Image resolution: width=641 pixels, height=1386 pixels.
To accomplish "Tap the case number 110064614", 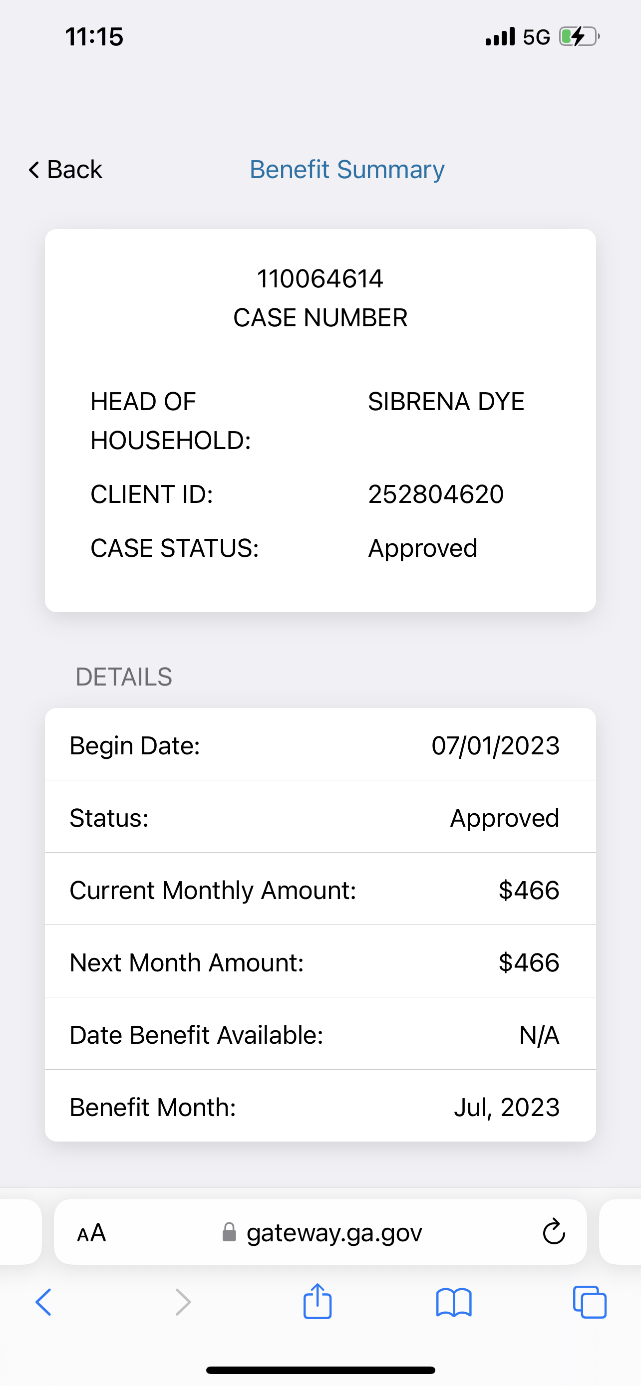I will (320, 279).
